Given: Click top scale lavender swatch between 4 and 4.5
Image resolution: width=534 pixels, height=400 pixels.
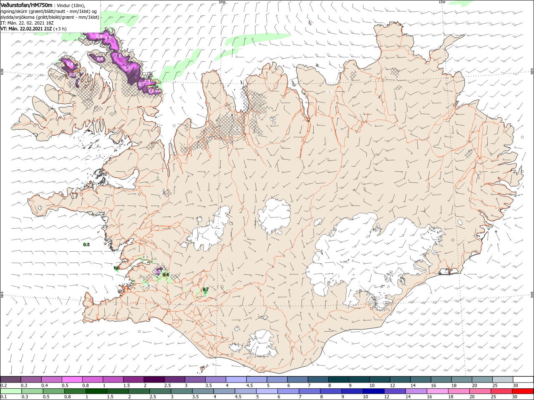Looking at the screenshot, I should [x=237, y=380].
